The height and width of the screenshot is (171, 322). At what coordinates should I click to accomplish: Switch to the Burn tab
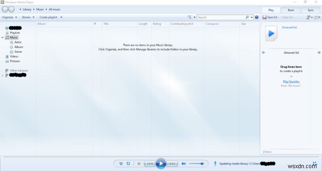[x=291, y=10]
